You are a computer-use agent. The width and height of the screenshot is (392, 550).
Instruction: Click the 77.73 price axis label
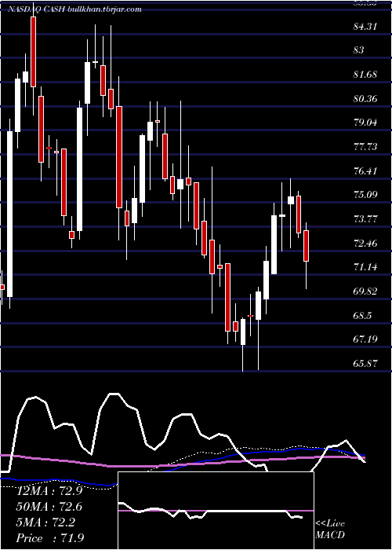365,147
